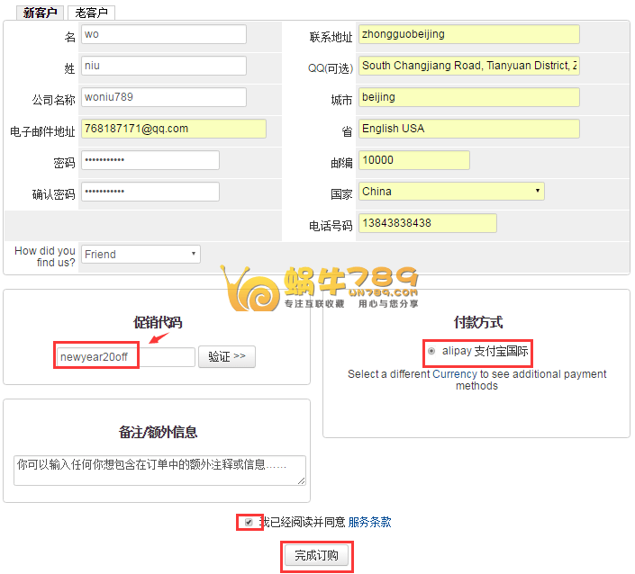Open the How did you find us dropdown
The height and width of the screenshot is (574, 635).
click(x=141, y=255)
